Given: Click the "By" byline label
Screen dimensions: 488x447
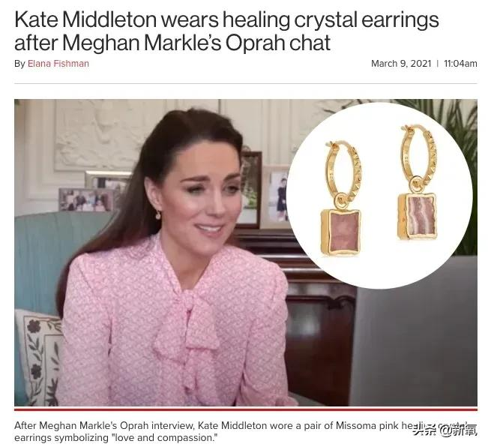Looking at the screenshot, I should click(19, 64).
